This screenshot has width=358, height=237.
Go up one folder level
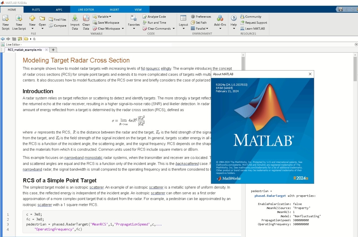14,39
